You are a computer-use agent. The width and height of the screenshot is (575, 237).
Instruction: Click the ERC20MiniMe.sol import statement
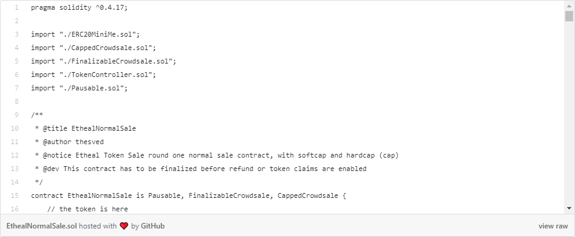(x=85, y=34)
